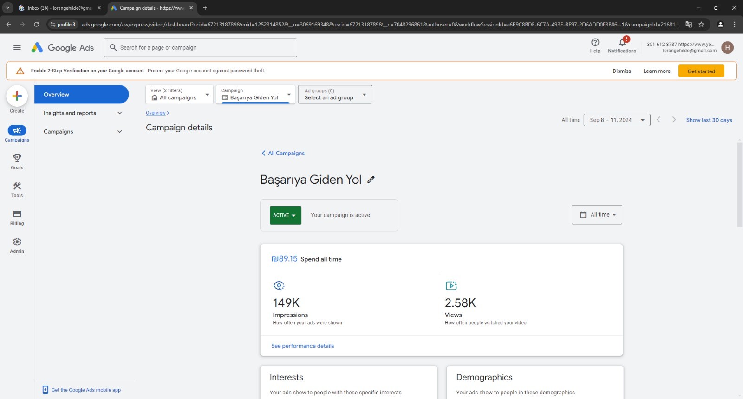Click the Google Ads logo

coord(63,47)
